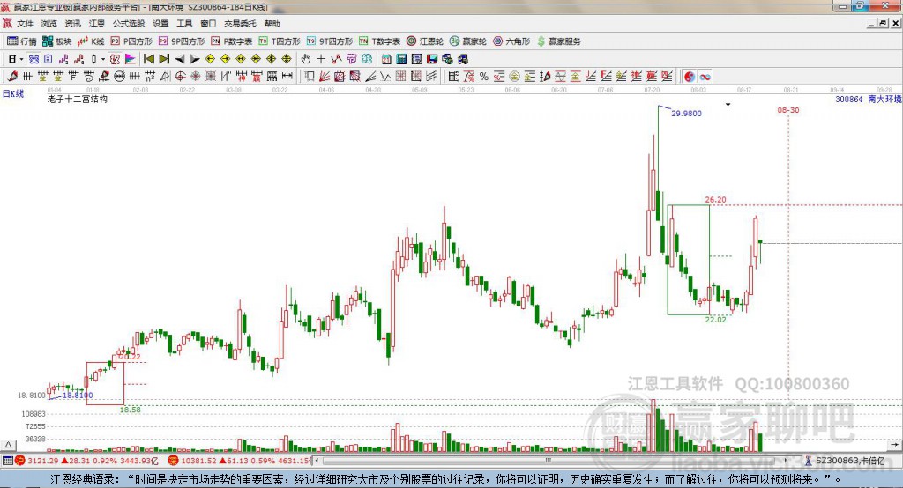
Task: Open the 公式选股 menu
Action: point(129,24)
